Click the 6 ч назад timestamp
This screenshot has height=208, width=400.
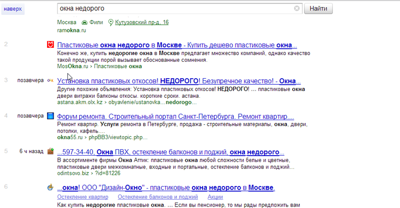tap(31, 151)
